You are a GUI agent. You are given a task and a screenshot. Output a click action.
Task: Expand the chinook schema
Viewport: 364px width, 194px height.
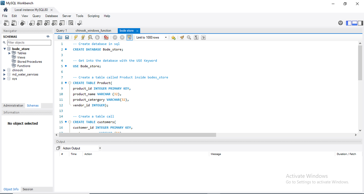[5, 70]
